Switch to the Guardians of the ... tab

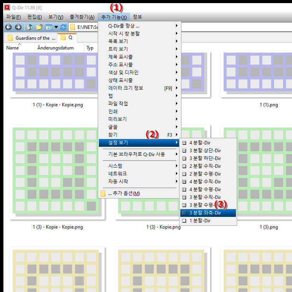coord(30,38)
